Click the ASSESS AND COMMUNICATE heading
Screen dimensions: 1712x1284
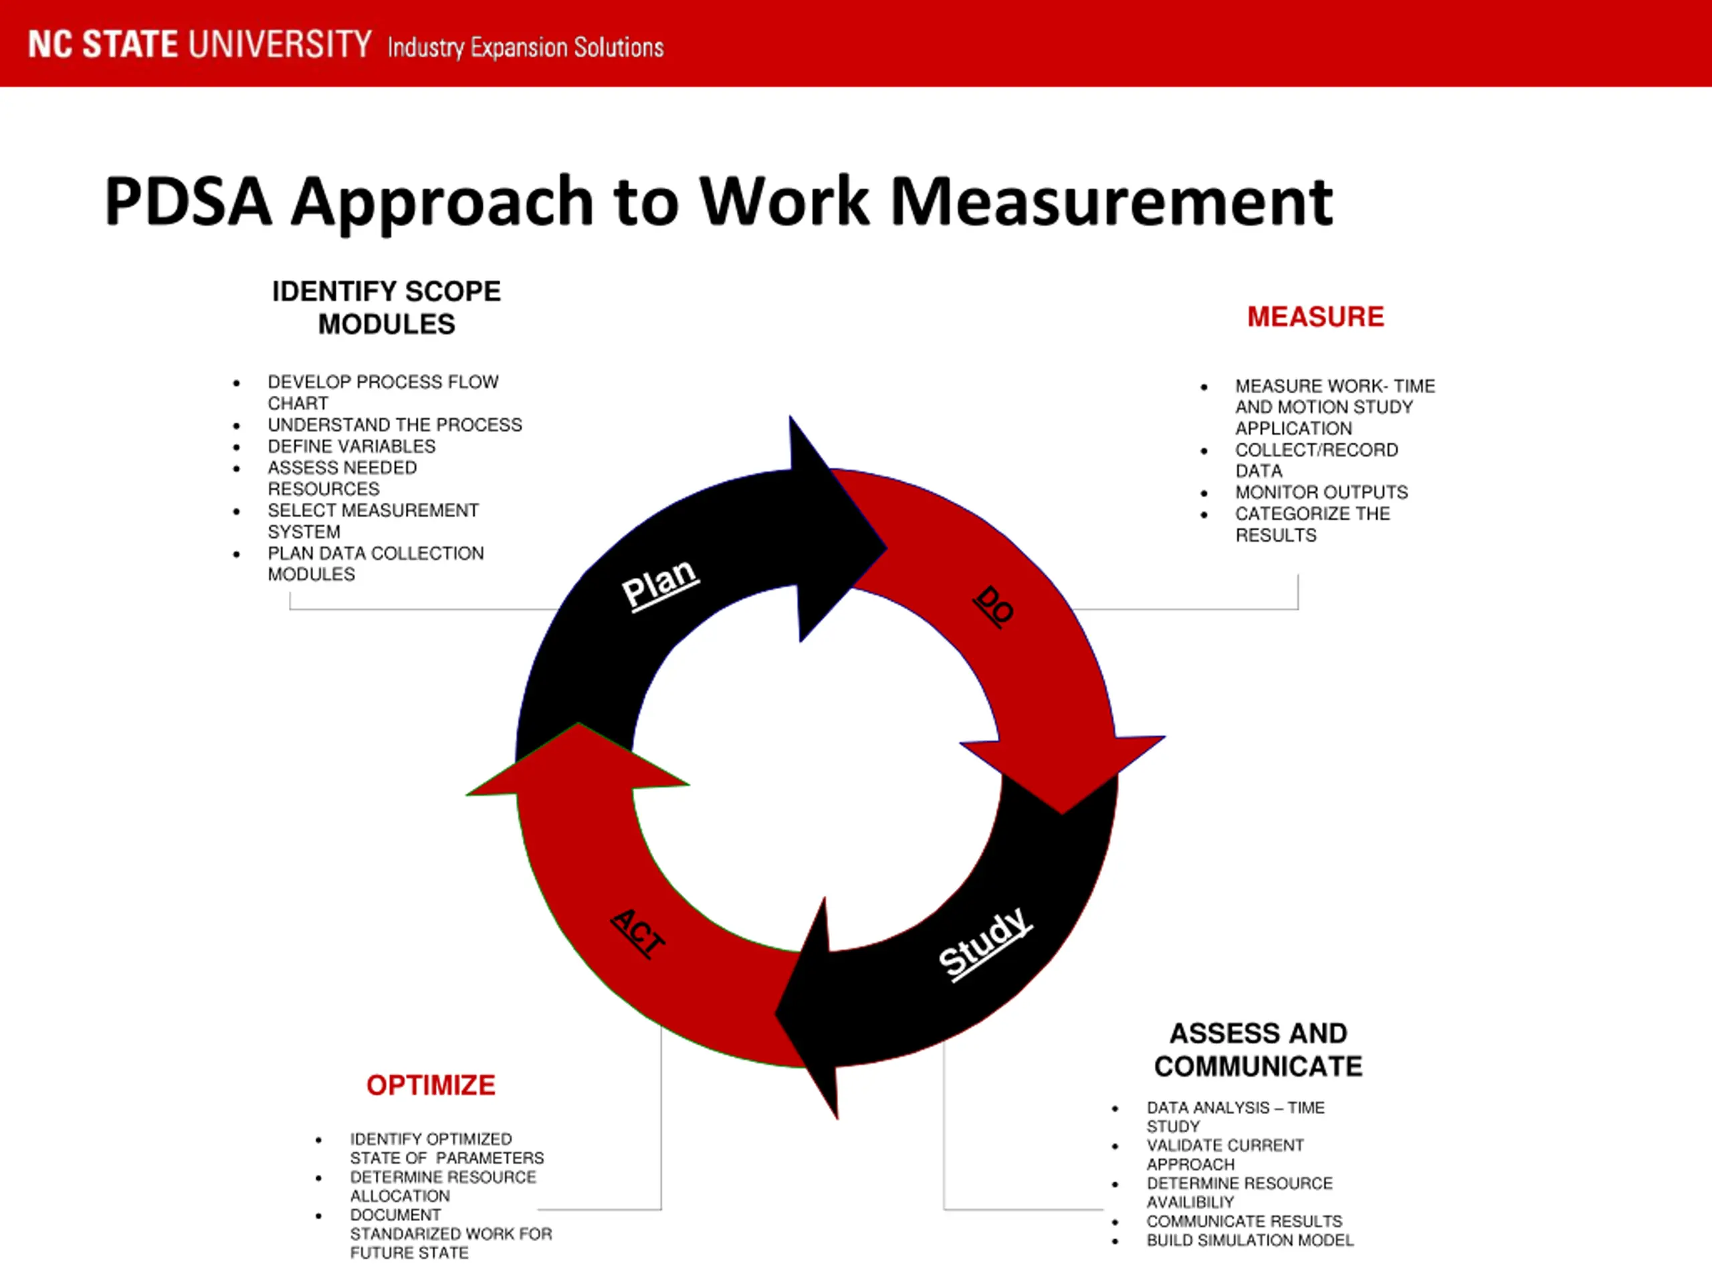(x=1258, y=1049)
